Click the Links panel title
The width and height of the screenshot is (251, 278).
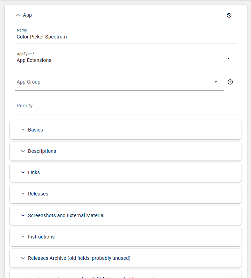(34, 172)
